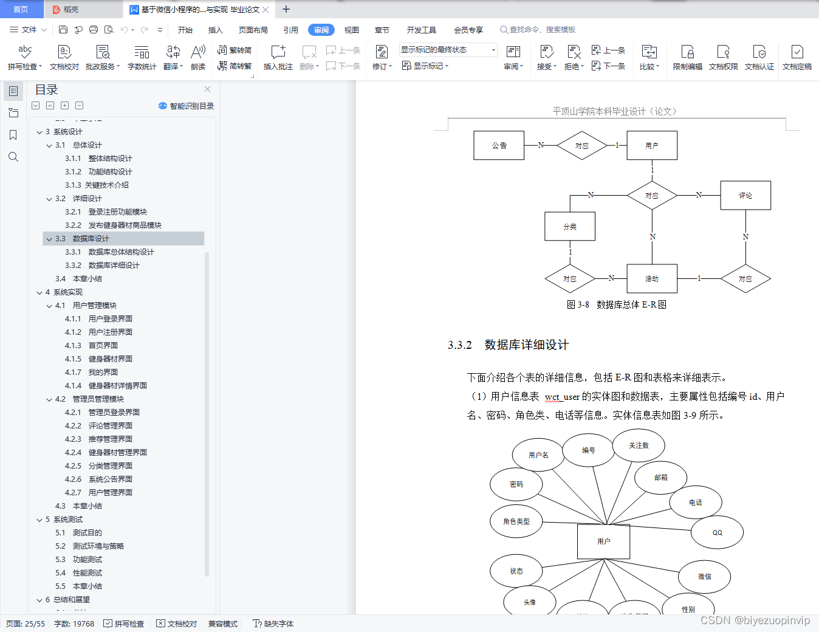Screen dimensions: 819x632
Task: Click the minus box icon in 目录 toolbar
Action: coord(80,105)
